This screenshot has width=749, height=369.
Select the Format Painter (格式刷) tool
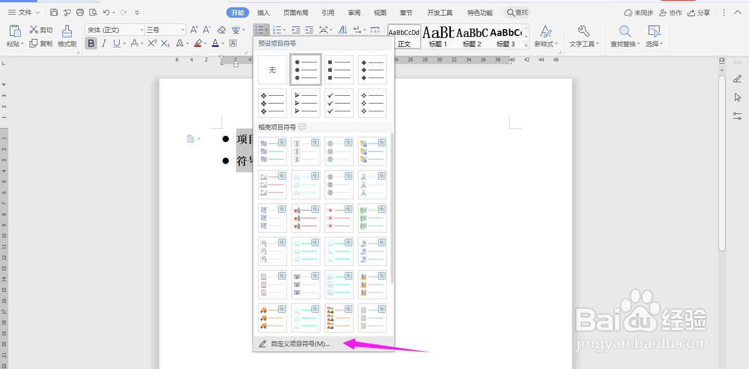coord(67,36)
